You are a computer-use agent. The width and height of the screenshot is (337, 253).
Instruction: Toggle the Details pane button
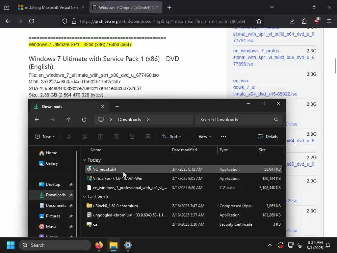click(268, 137)
